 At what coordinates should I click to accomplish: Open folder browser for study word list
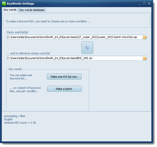click(x=145, y=37)
